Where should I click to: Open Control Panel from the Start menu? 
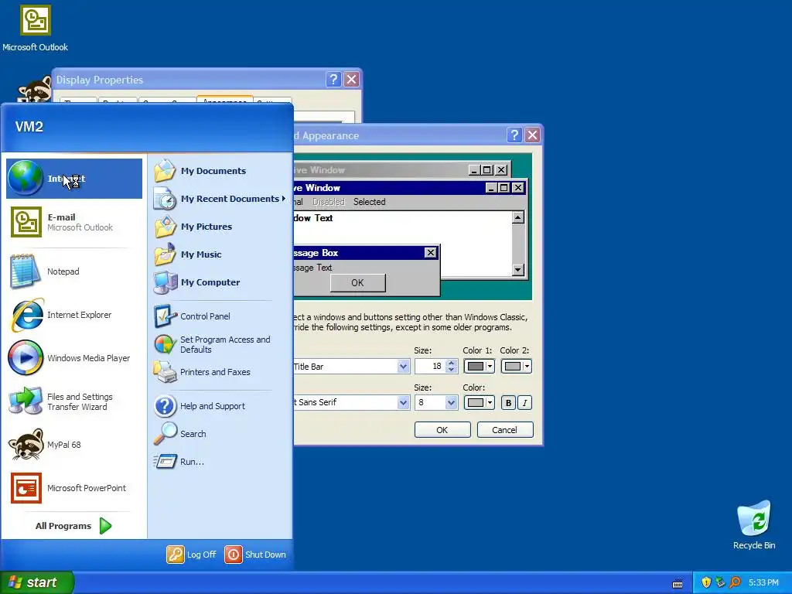(220, 316)
